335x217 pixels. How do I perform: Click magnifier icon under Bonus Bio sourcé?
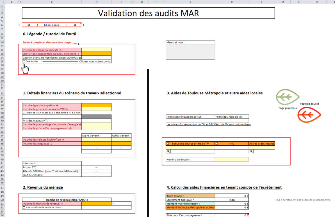pos(168,151)
